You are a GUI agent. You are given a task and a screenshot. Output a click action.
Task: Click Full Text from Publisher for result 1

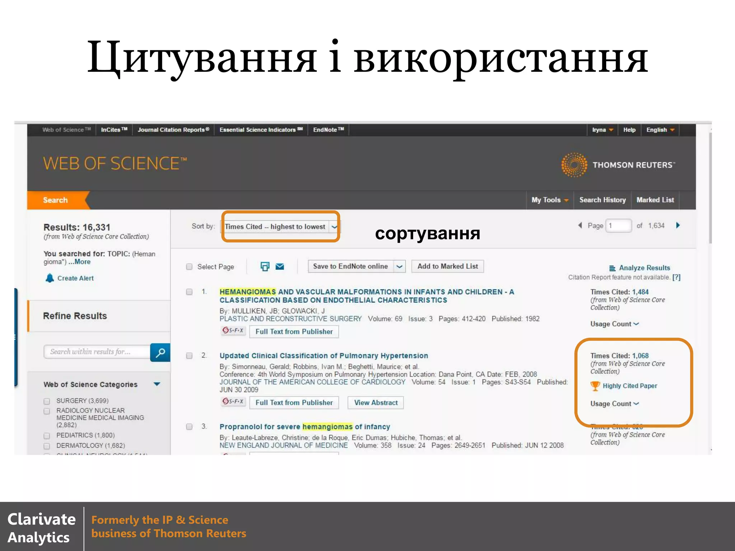tap(294, 331)
